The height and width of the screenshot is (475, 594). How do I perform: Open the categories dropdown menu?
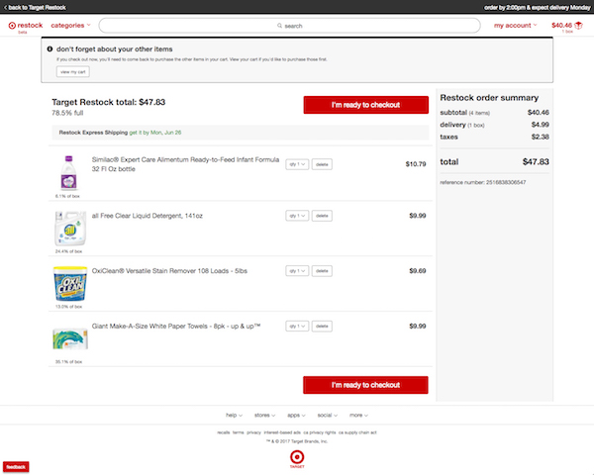[x=71, y=26]
